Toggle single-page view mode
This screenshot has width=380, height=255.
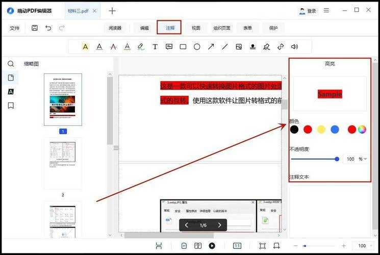184,246
